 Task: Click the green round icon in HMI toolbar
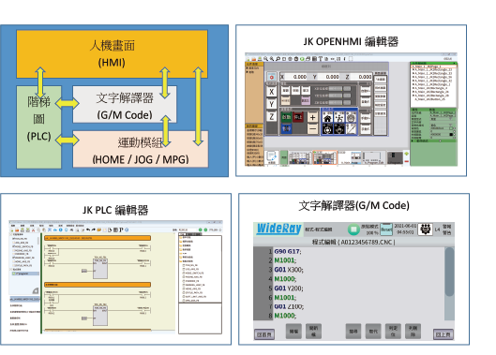coord(302,59)
